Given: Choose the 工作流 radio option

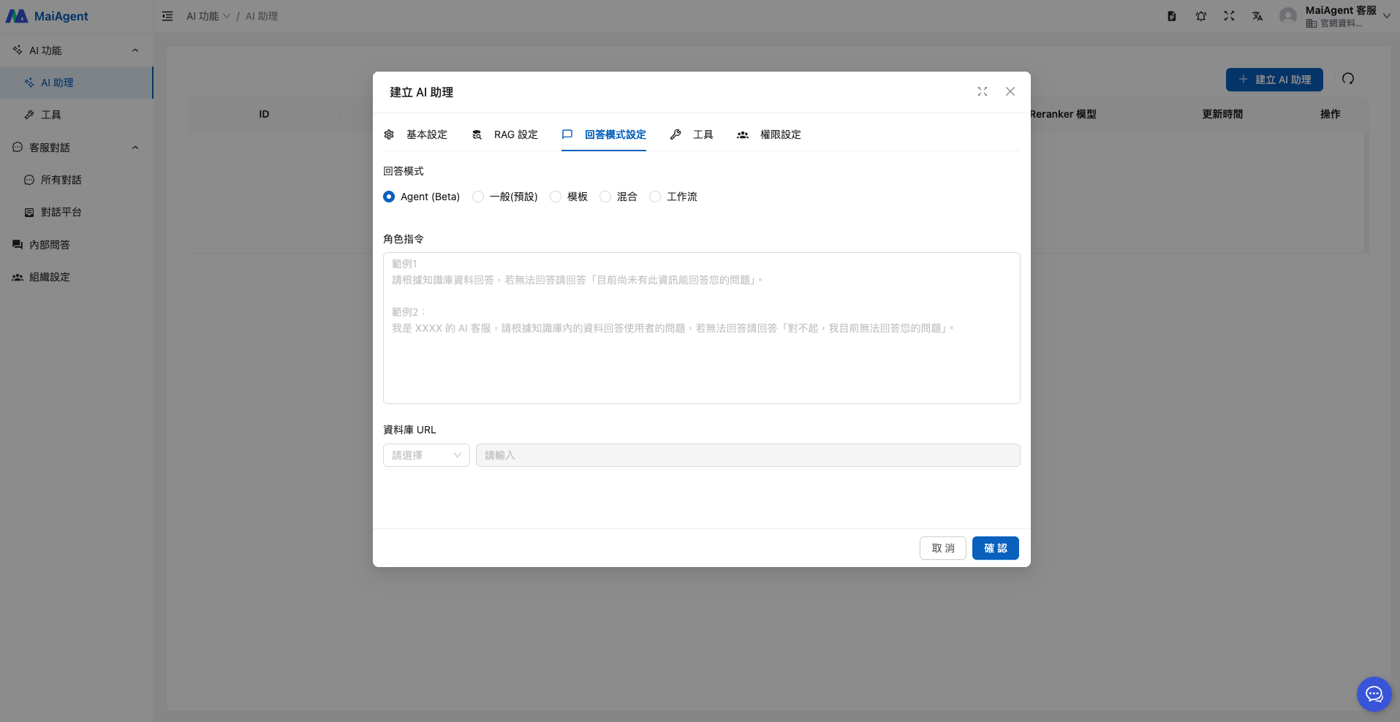Looking at the screenshot, I should 655,197.
